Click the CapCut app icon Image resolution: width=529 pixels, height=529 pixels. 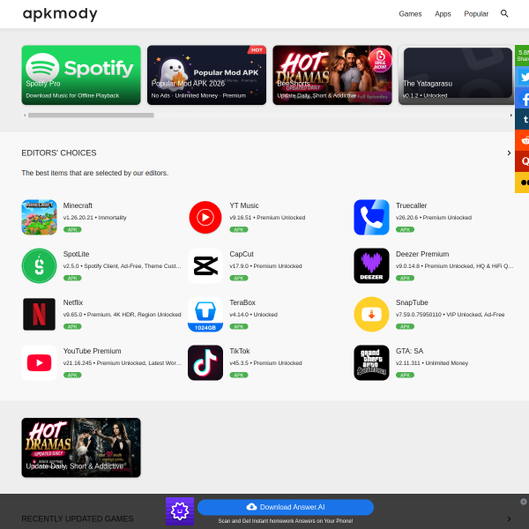205,266
